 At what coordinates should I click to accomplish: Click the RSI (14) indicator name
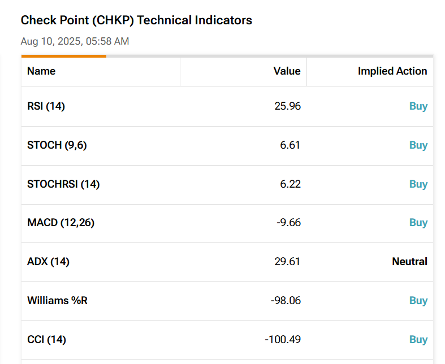pos(46,106)
